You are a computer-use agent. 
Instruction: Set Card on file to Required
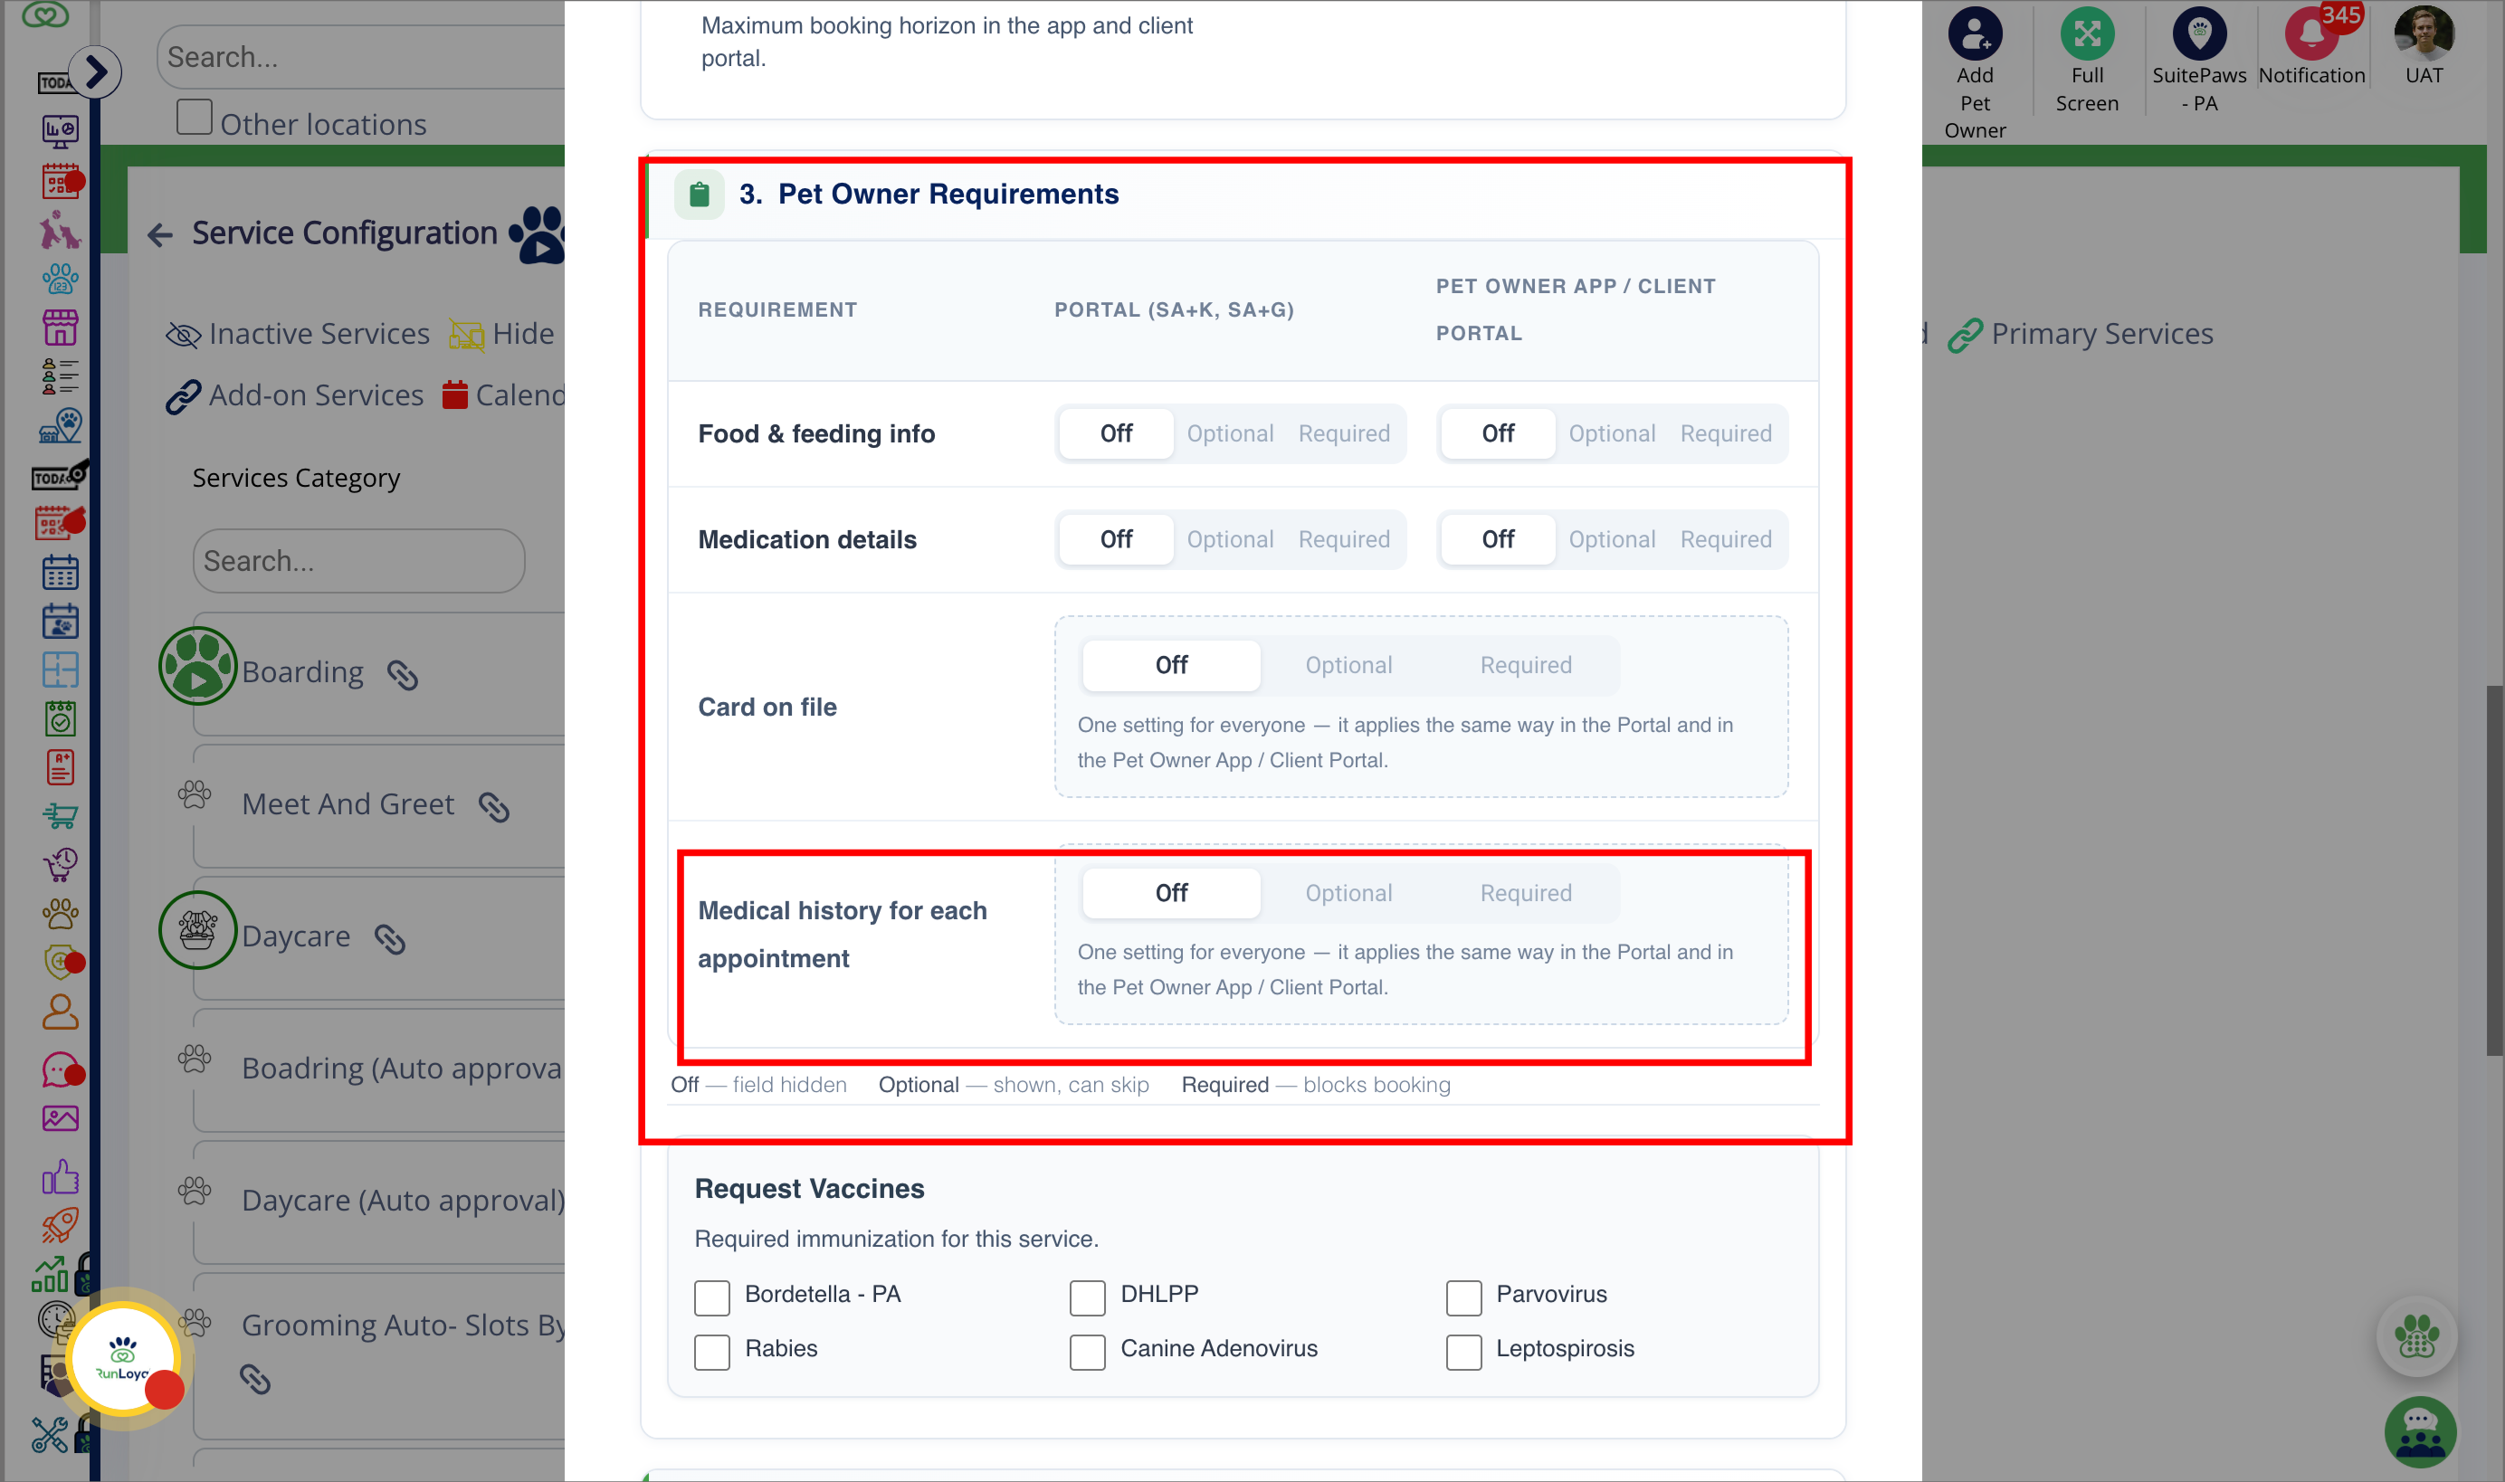[1525, 665]
